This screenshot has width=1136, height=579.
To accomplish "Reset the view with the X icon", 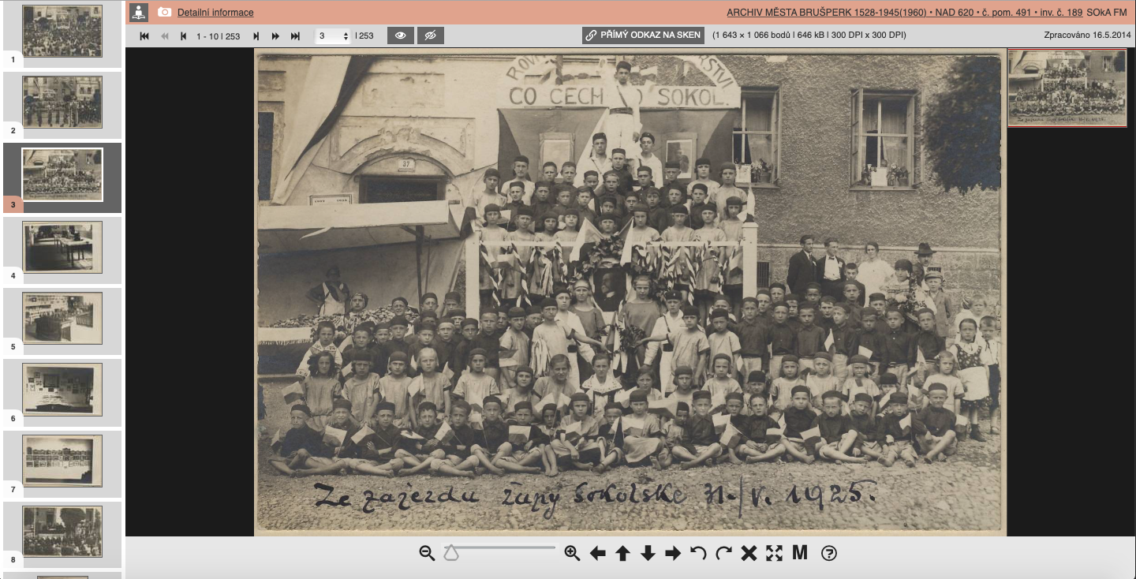I will click(749, 554).
